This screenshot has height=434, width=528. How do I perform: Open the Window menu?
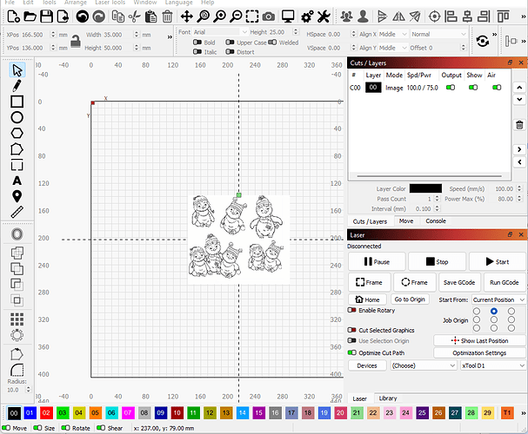click(145, 3)
